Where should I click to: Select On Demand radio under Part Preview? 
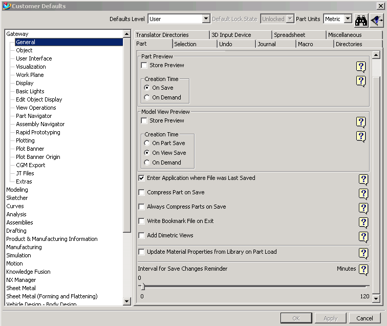(147, 97)
